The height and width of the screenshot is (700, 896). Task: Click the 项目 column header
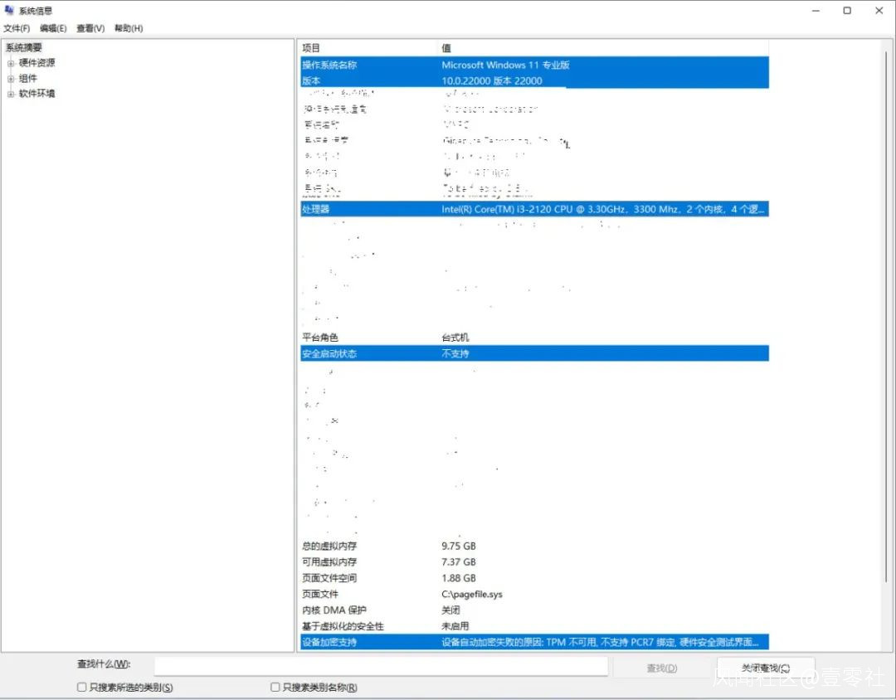coord(368,48)
